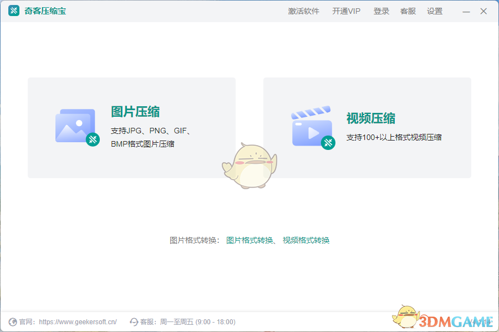Open the 设置 menu

tap(435, 11)
